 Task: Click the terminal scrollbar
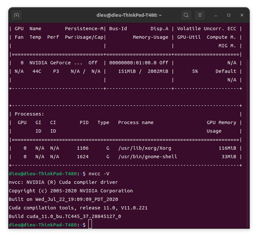tap(247, 143)
